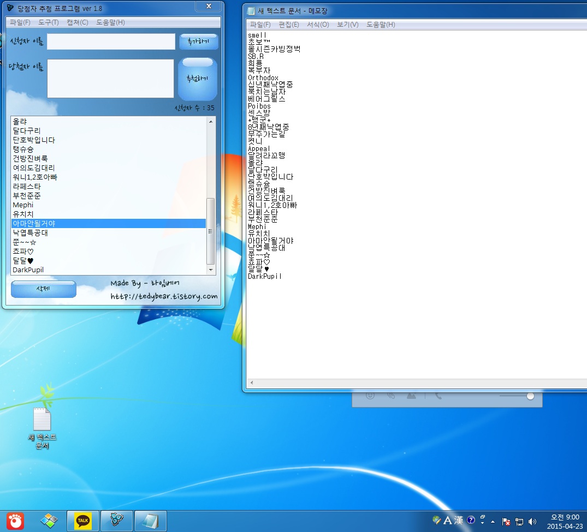Toggle the IME 'A' input mode indicator
This screenshot has width=587, height=532.
[x=447, y=520]
